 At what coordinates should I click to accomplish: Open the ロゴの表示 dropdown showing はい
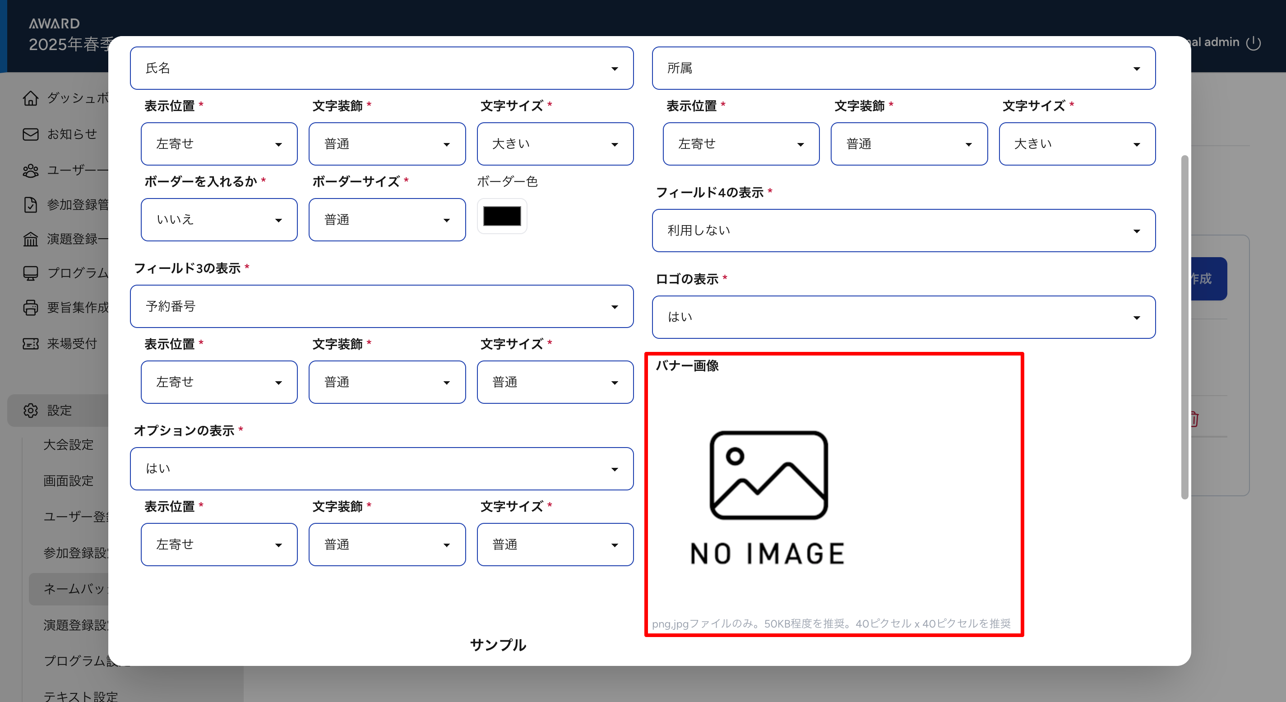click(903, 317)
